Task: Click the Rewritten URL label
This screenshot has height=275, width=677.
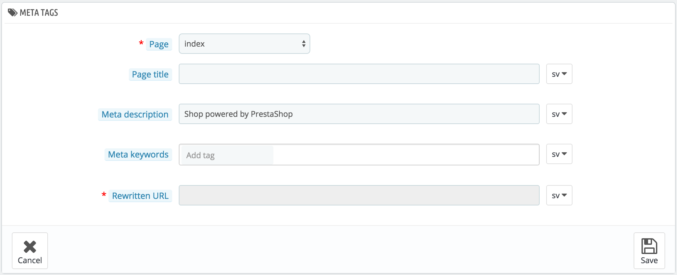Action: 140,196
